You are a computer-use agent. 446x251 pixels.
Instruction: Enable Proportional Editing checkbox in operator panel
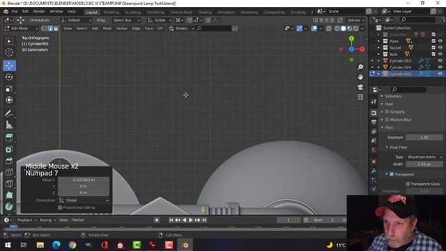60,208
